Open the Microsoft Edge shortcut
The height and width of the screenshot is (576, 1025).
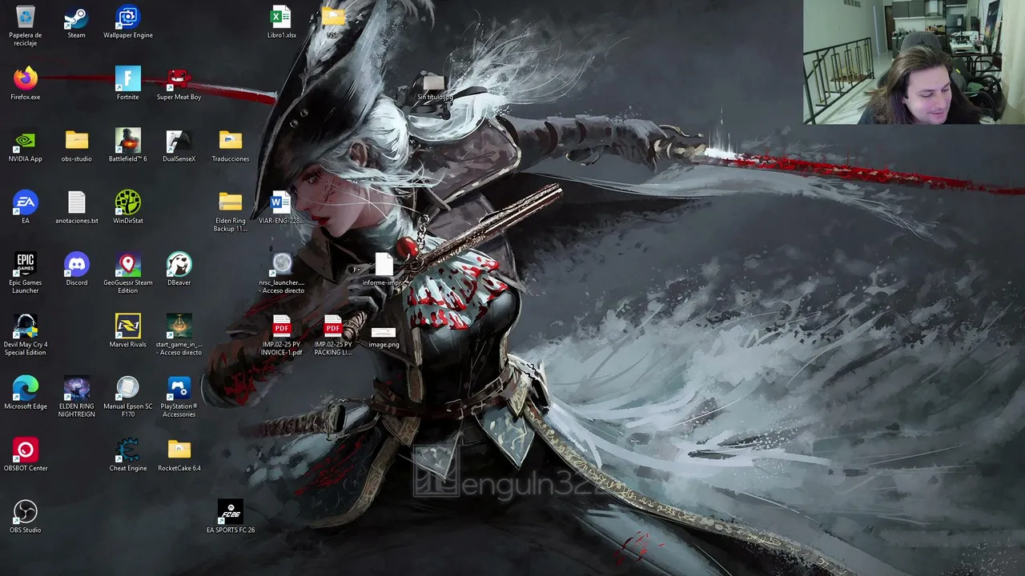coord(25,387)
